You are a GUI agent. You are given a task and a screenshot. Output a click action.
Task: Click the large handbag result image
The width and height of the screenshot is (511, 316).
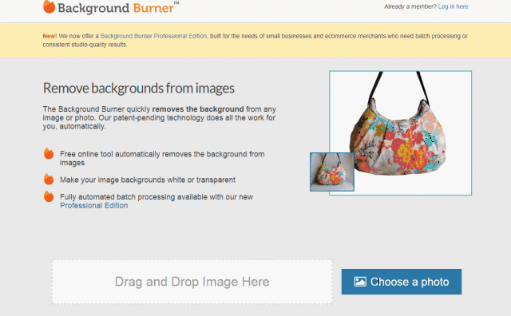[x=400, y=133]
